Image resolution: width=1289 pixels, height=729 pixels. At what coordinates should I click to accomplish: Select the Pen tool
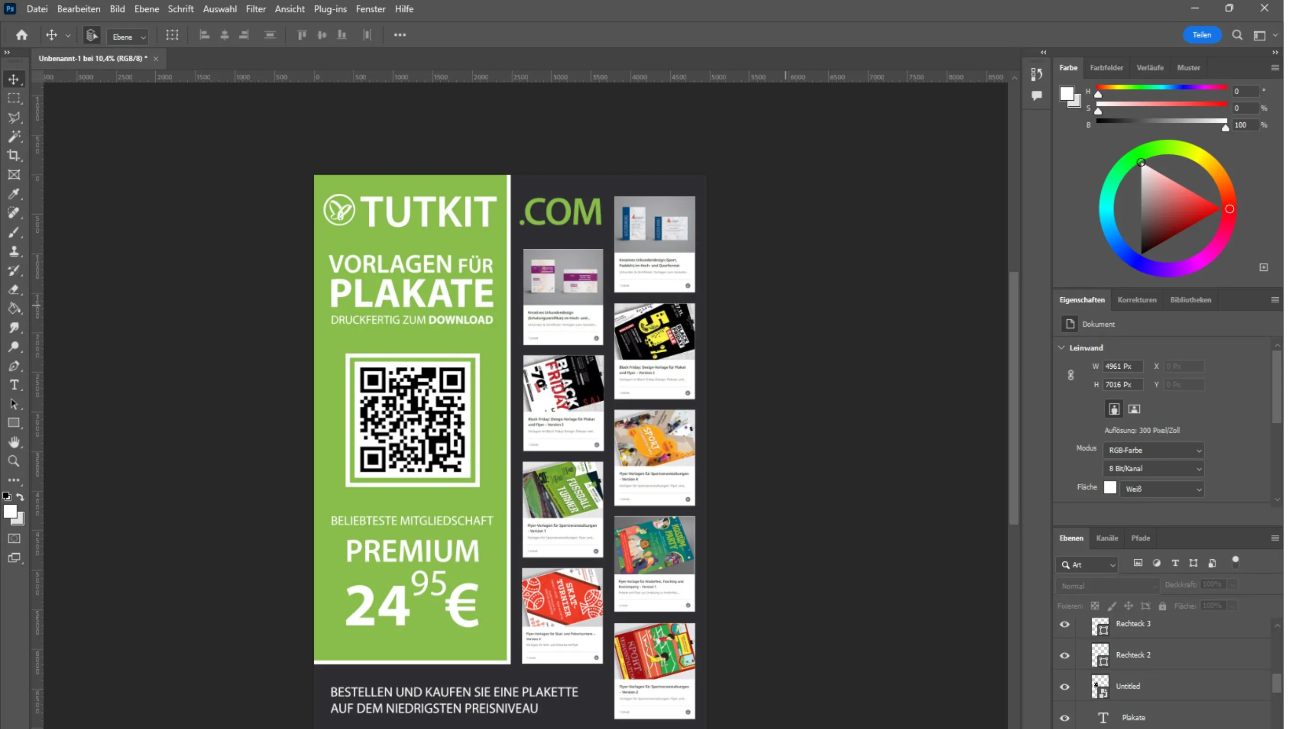14,366
